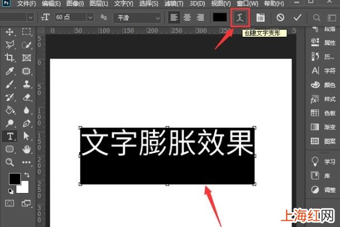Center-align the text
340x227 pixels.
(x=187, y=17)
